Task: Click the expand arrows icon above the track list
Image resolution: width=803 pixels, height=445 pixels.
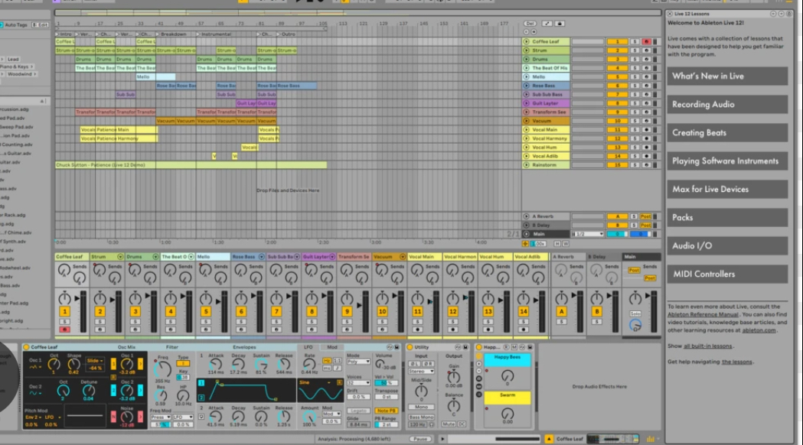Action: [x=547, y=24]
